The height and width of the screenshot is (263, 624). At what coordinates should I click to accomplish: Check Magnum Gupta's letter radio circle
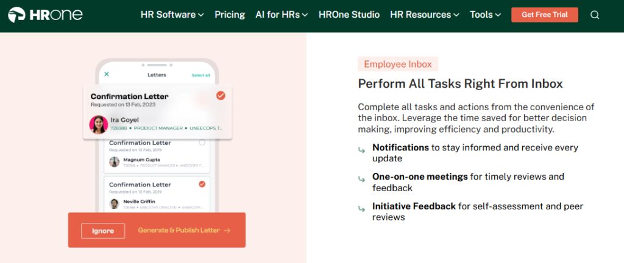click(x=202, y=142)
